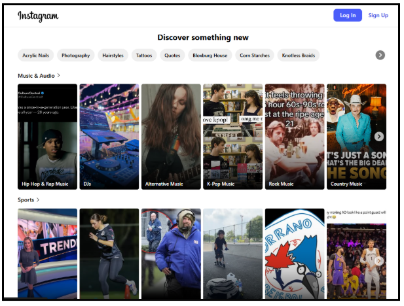Viewport: 404px width, 306px height.
Task: Expand Sports via its chevron
Action: click(38, 199)
